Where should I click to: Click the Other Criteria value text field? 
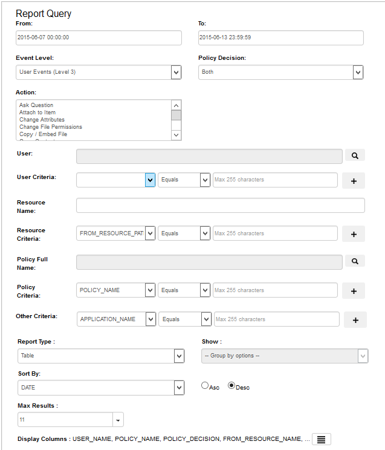coord(277,319)
